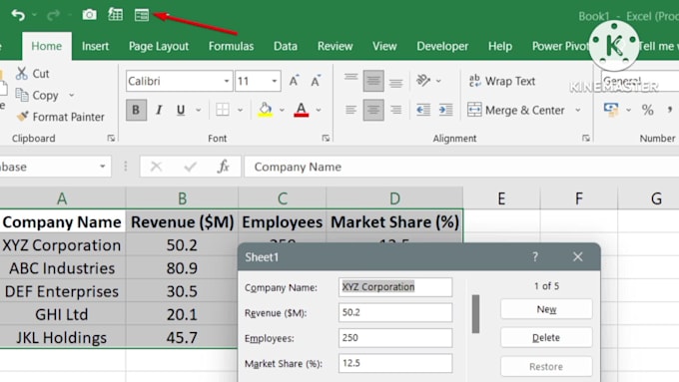
Task: Expand the Underline style arrow
Action: point(198,110)
